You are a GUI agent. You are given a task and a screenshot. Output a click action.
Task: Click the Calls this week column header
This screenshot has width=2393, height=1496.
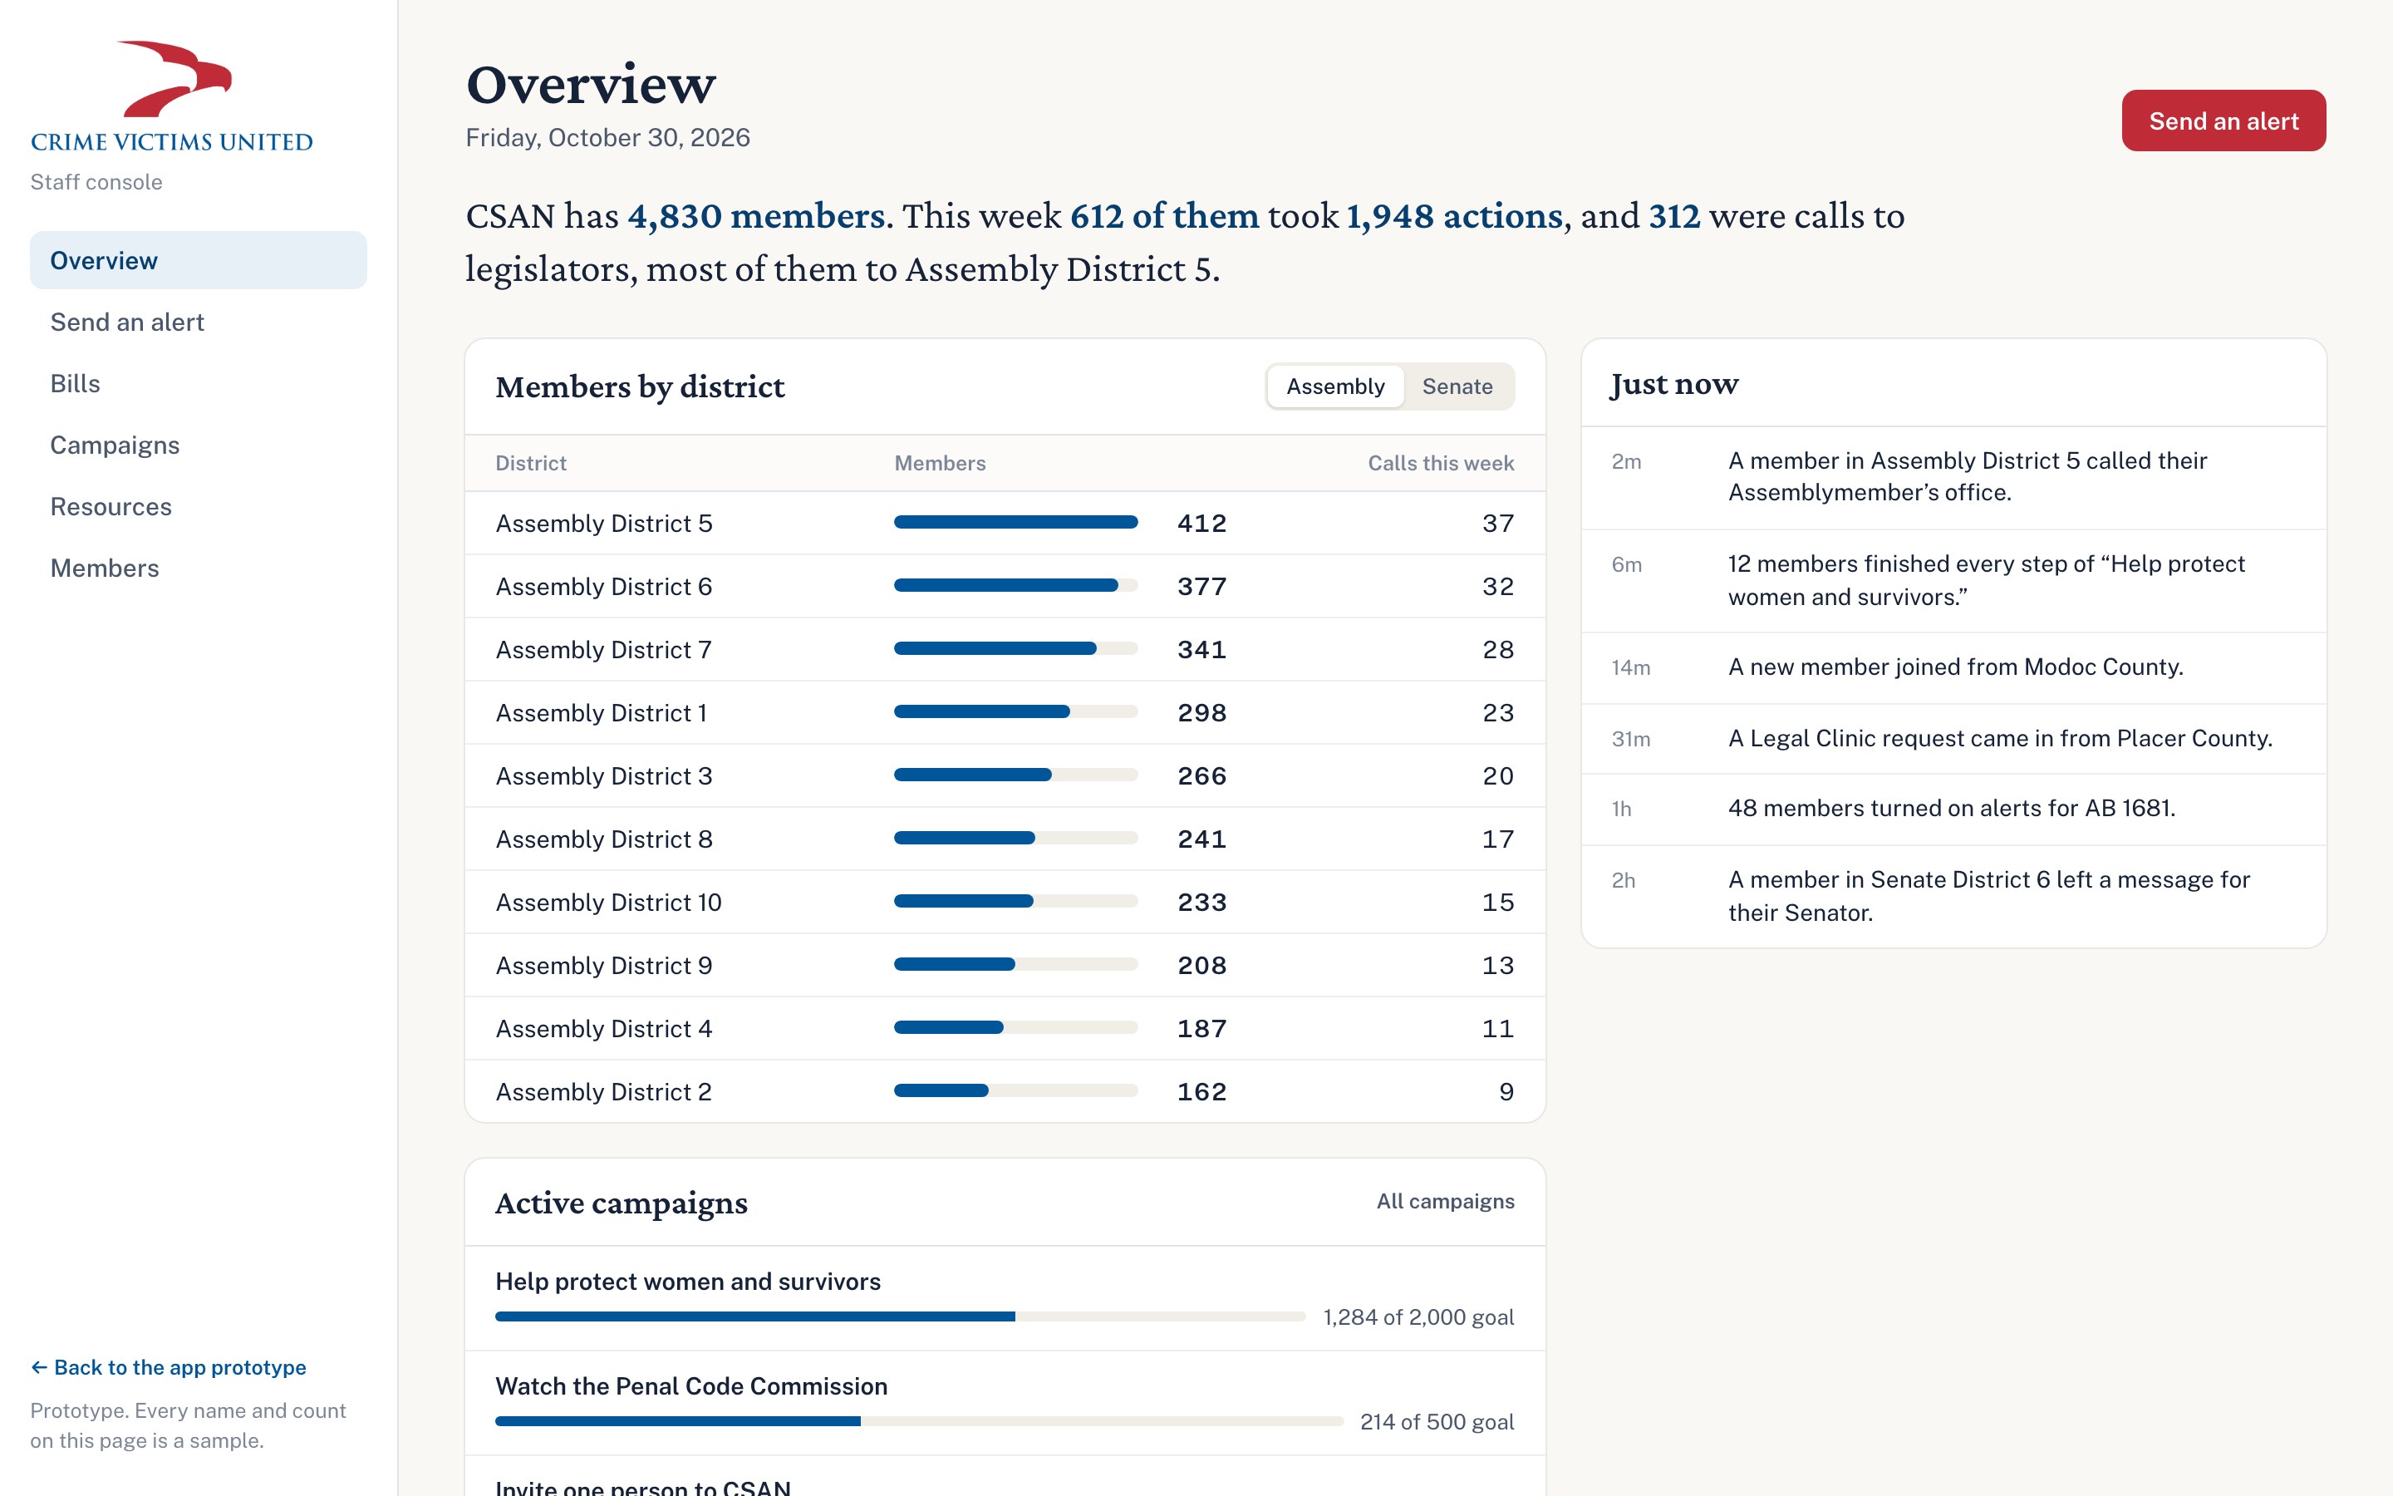[x=1441, y=463]
